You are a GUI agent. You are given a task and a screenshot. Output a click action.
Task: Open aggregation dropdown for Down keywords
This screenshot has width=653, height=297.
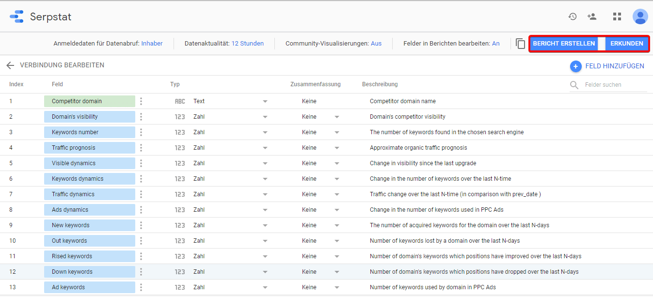click(337, 272)
